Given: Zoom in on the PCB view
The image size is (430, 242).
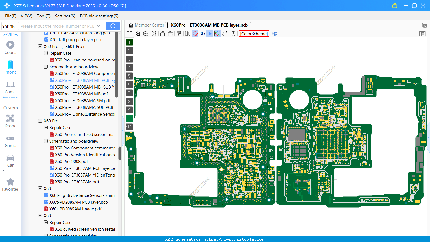Looking at the screenshot, I should point(138,34).
